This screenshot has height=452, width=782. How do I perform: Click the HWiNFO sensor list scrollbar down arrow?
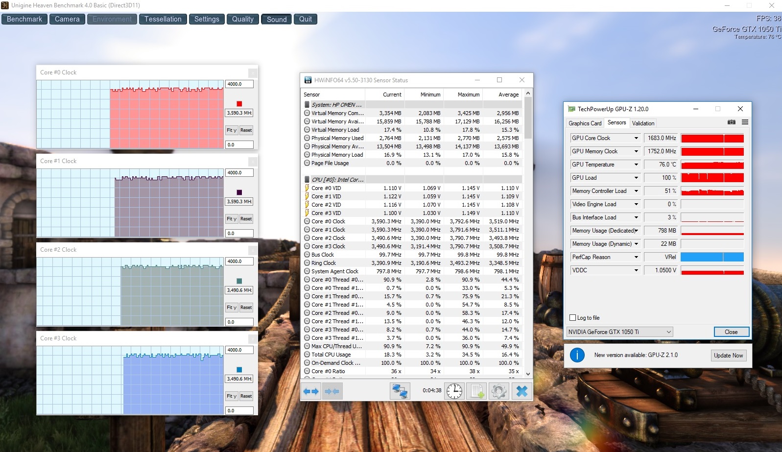coord(528,374)
